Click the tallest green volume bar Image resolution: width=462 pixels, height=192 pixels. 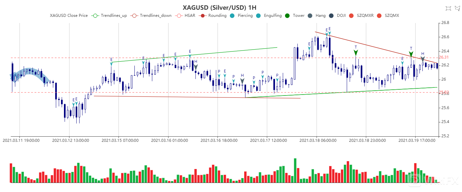coord(295,170)
